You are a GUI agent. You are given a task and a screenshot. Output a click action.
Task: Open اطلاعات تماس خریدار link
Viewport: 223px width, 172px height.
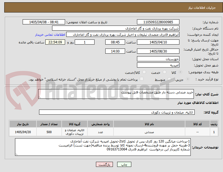point(50,35)
